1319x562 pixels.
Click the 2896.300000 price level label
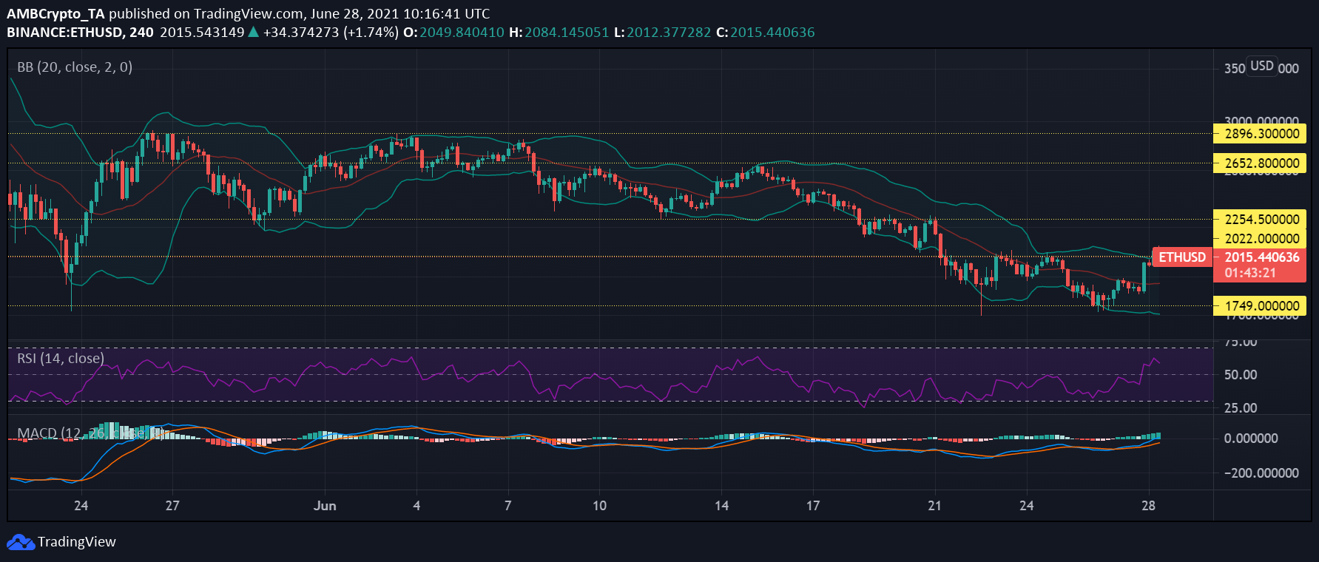(x=1261, y=134)
